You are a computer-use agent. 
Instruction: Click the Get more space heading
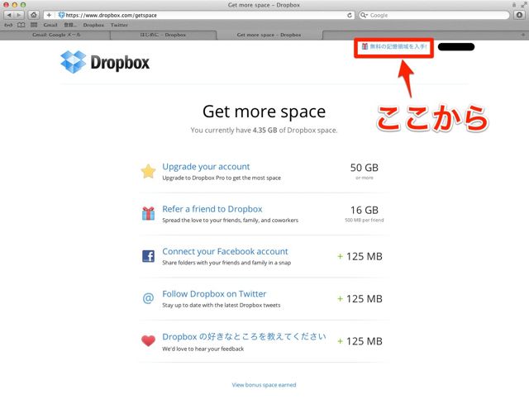[264, 112]
